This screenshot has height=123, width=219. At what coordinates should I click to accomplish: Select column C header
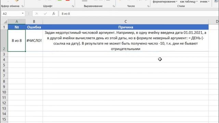point(126,22)
